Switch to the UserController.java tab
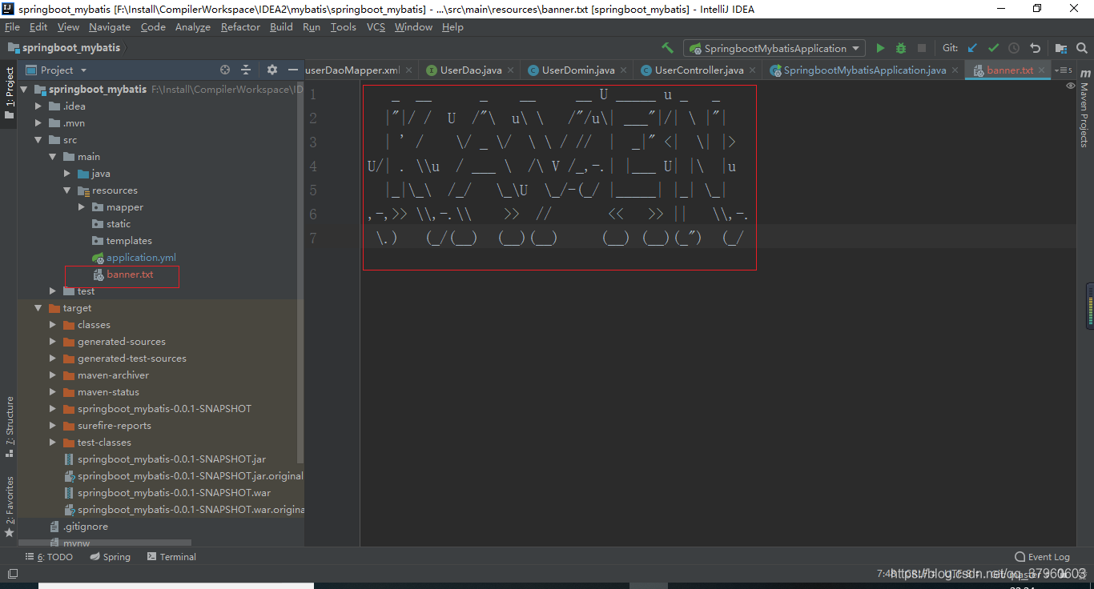Image resolution: width=1094 pixels, height=589 pixels. 698,70
